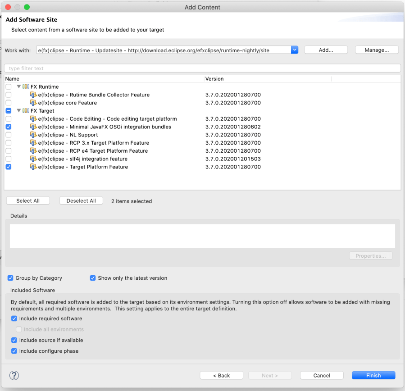The height and width of the screenshot is (391, 405).
Task: Disable Include source if available
Action: [14, 340]
